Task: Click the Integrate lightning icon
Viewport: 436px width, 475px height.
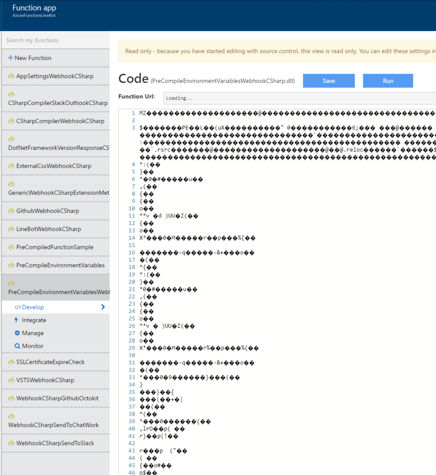Action: pos(16,320)
